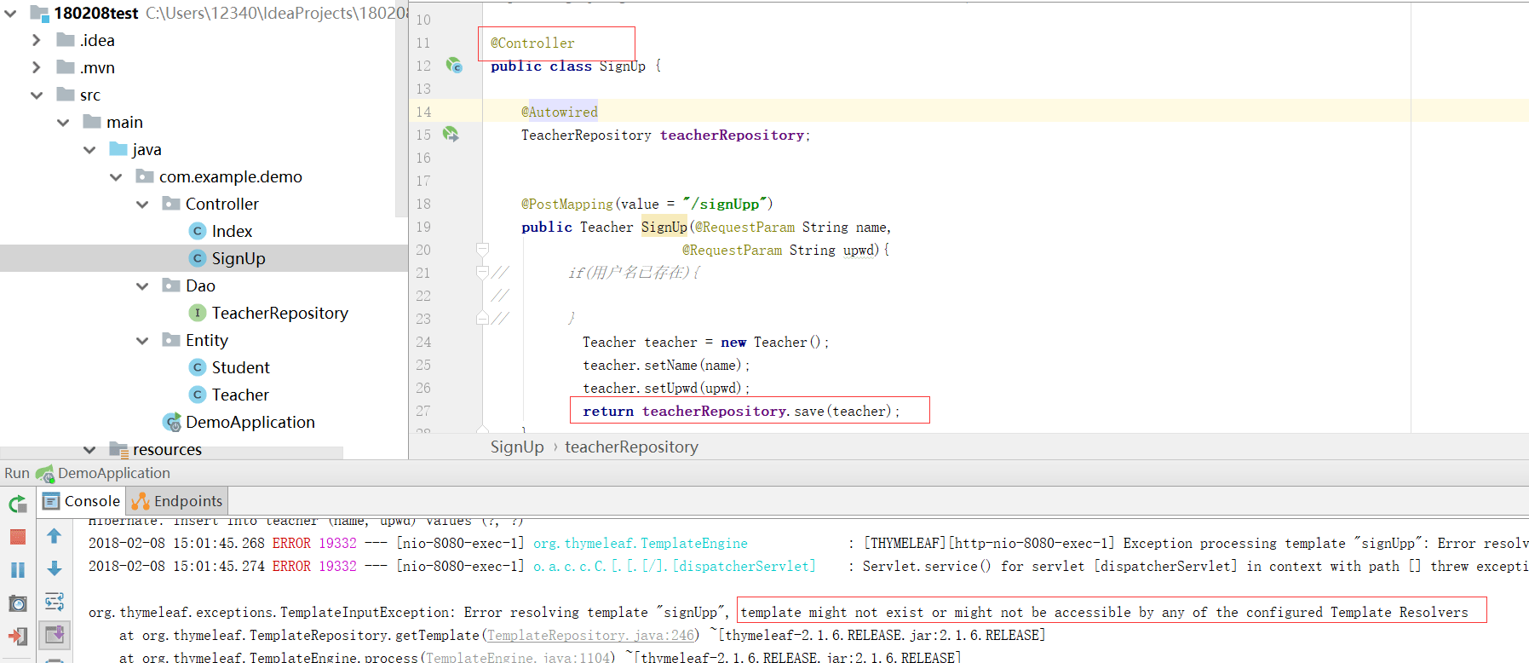
Task: Click the .idea folder icon
Action: (66, 40)
